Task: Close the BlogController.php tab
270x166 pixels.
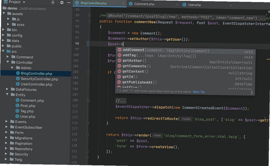Action: pos(123,3)
